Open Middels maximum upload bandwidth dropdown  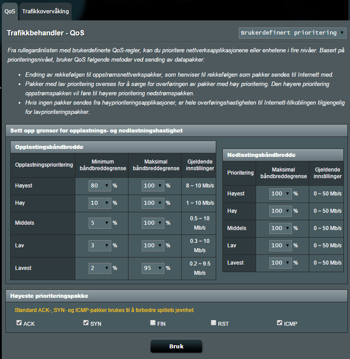[153, 223]
